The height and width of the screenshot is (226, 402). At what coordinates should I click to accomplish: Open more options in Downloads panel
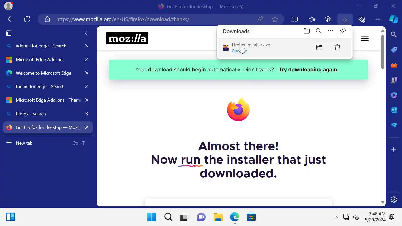pos(331,31)
